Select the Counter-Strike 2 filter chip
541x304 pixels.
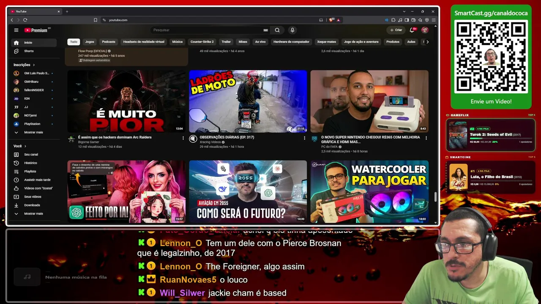click(x=202, y=42)
